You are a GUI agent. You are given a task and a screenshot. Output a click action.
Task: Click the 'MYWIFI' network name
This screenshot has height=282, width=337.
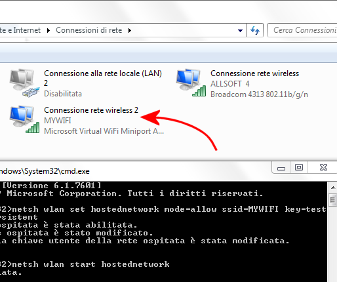[x=58, y=121]
